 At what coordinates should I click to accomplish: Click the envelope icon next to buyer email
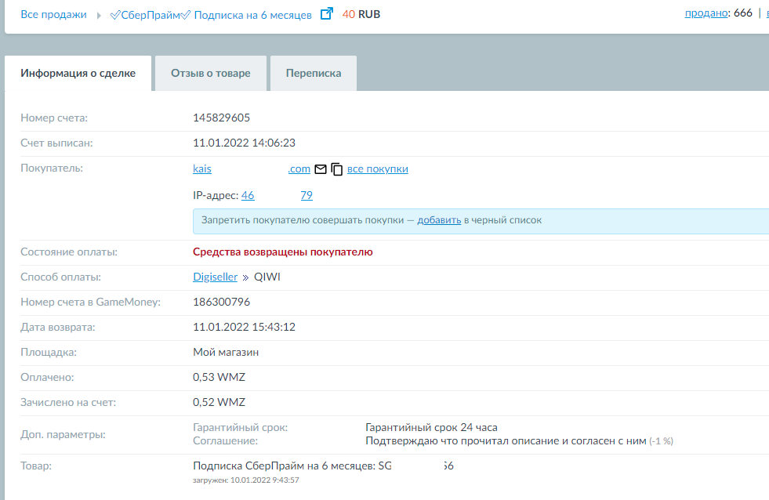click(x=321, y=169)
